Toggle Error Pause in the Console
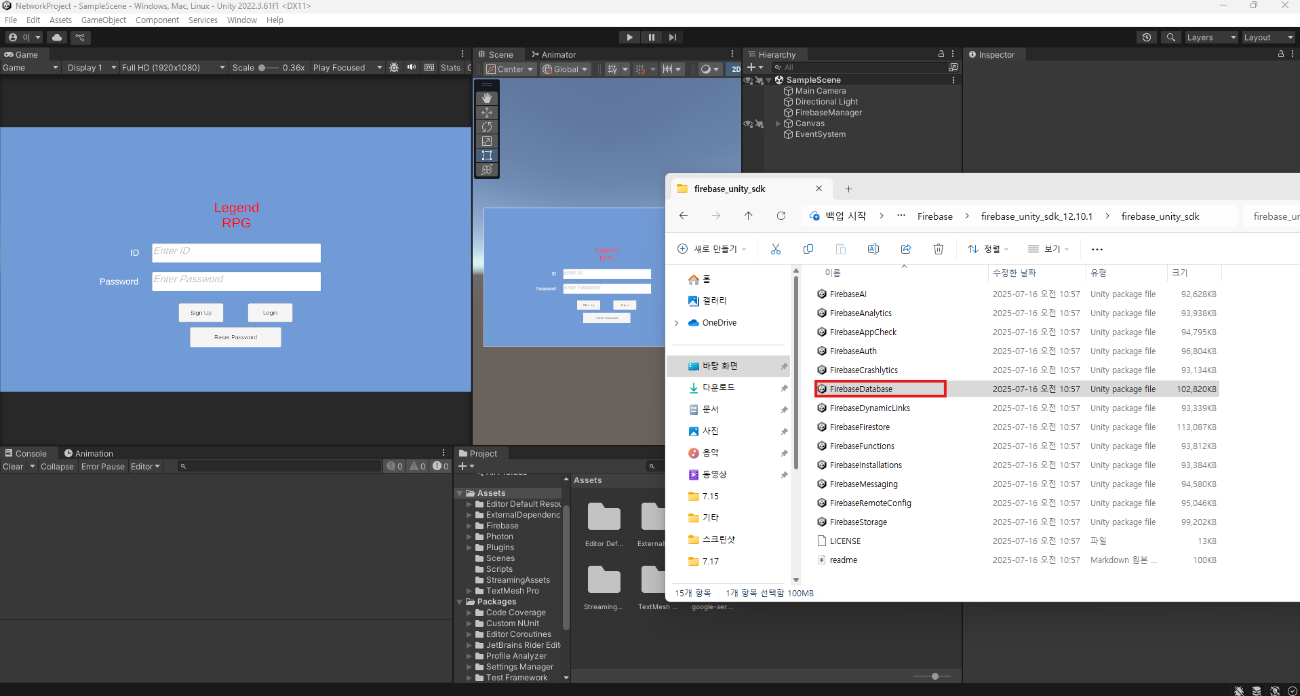The height and width of the screenshot is (696, 1300). (x=103, y=467)
